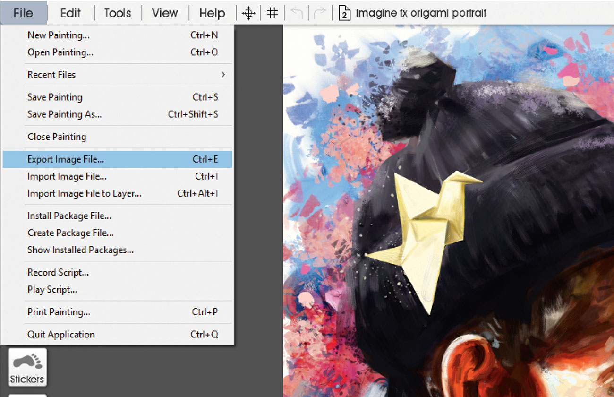Choose Import Image File... entry
614x397 pixels.
pyautogui.click(x=117, y=176)
